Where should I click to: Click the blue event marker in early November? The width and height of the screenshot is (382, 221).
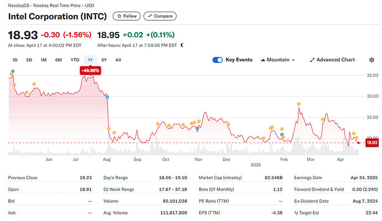tap(197, 128)
